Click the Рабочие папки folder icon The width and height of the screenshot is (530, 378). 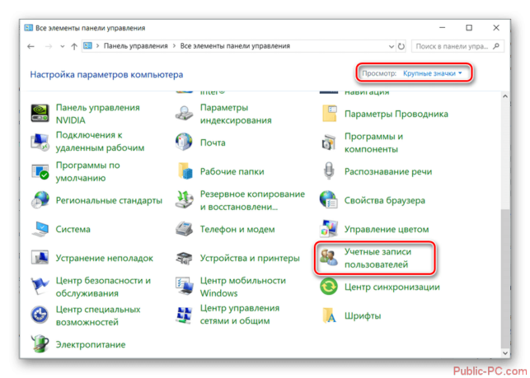(x=184, y=171)
